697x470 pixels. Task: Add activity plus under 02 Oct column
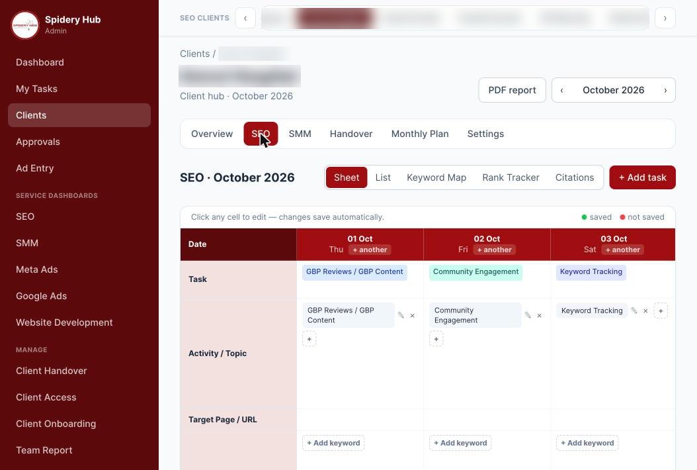pyautogui.click(x=436, y=339)
